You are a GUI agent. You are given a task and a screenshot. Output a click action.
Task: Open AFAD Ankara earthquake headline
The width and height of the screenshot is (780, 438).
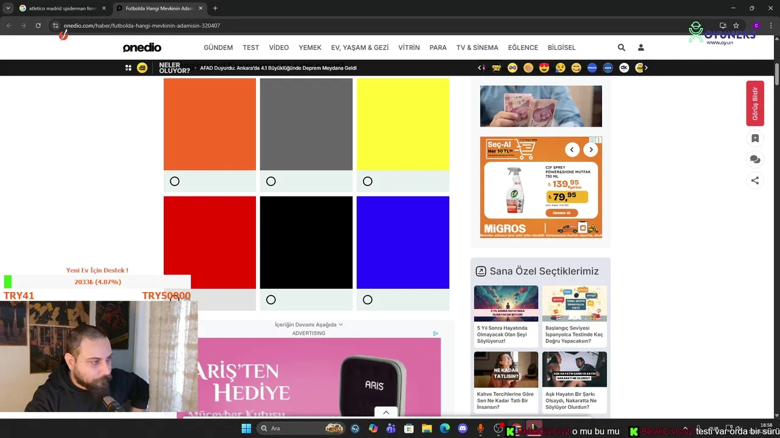tap(278, 68)
